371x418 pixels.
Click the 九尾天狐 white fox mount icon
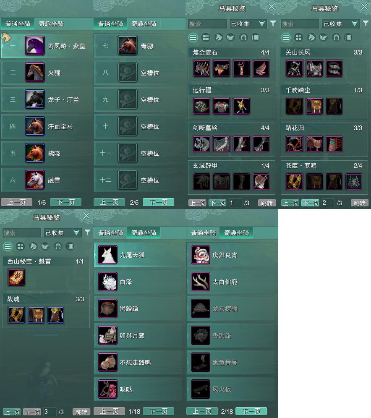pos(108,255)
